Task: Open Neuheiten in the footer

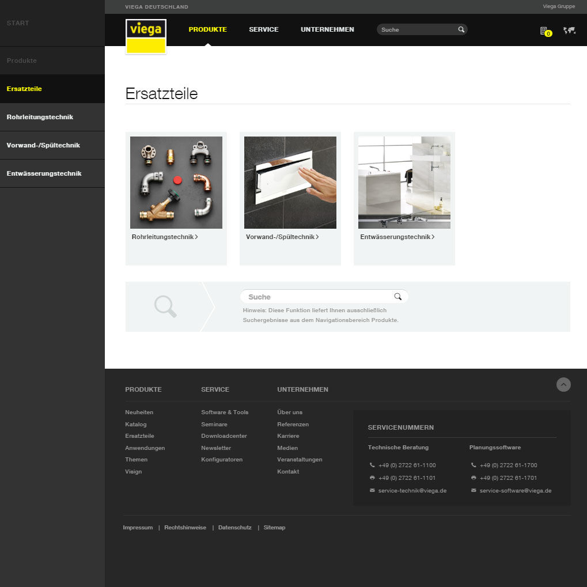Action: tap(139, 412)
